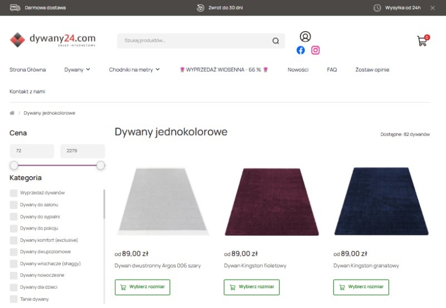Check Dywany do salonu category
The image size is (446, 308).
pyautogui.click(x=13, y=205)
